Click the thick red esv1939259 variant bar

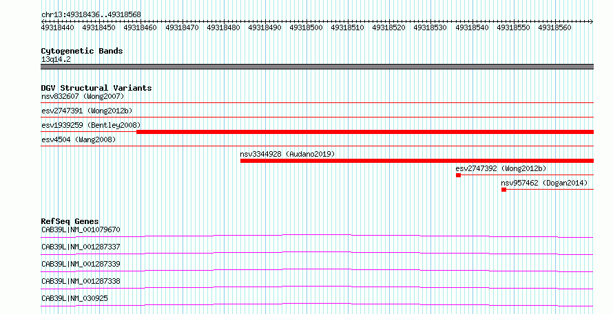pos(365,132)
